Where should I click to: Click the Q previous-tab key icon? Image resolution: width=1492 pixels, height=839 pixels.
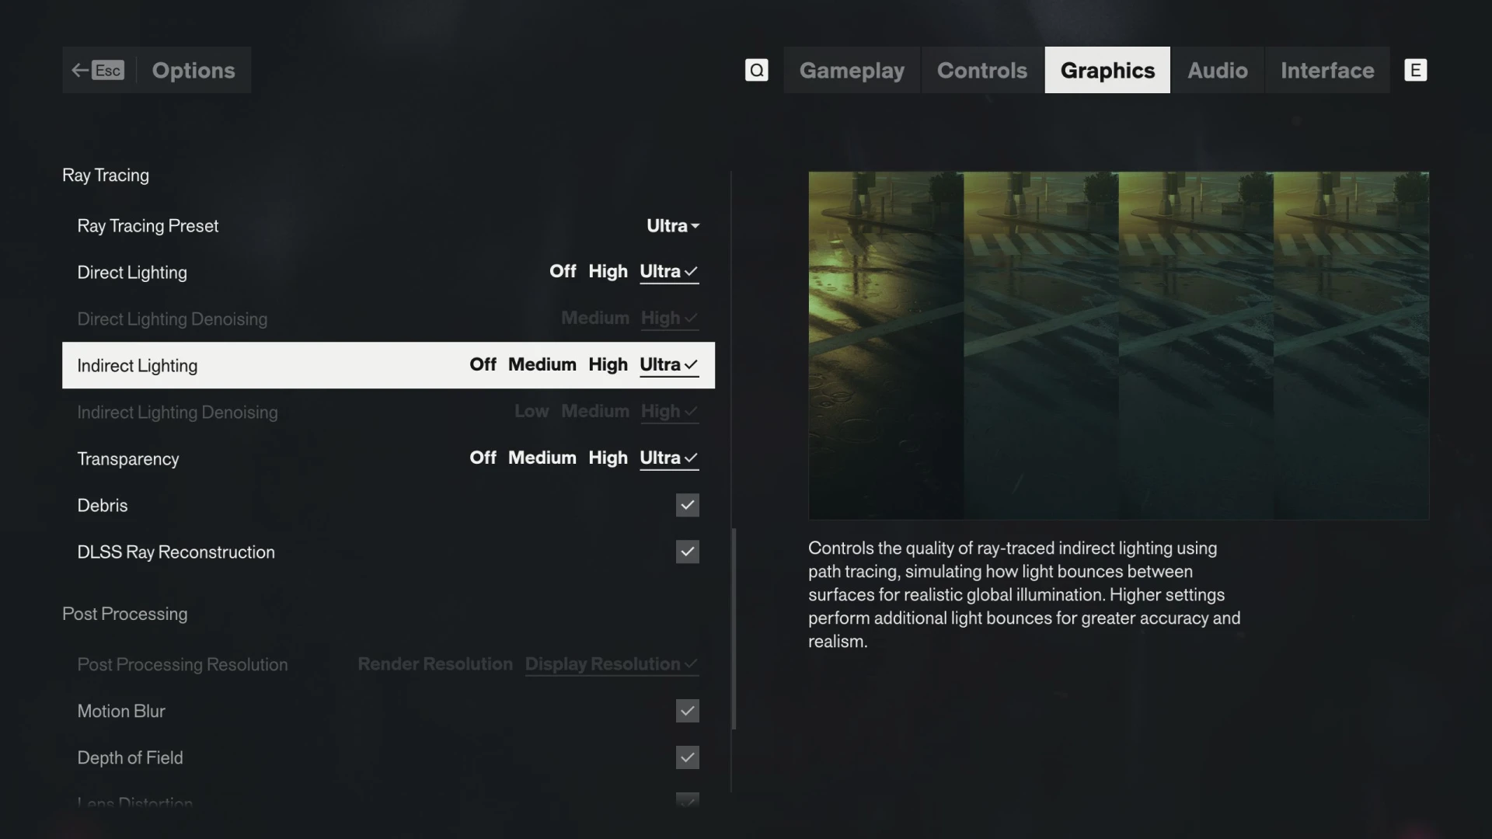pos(756,70)
